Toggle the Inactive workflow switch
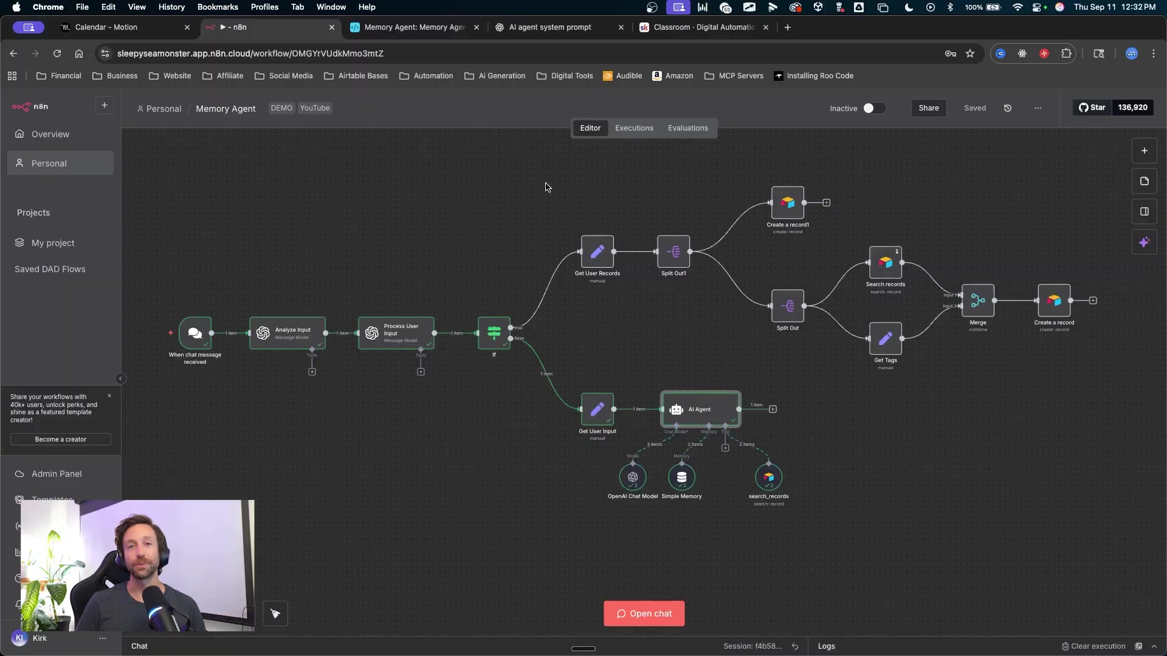Screen dimensions: 1167x656 pos(873,108)
